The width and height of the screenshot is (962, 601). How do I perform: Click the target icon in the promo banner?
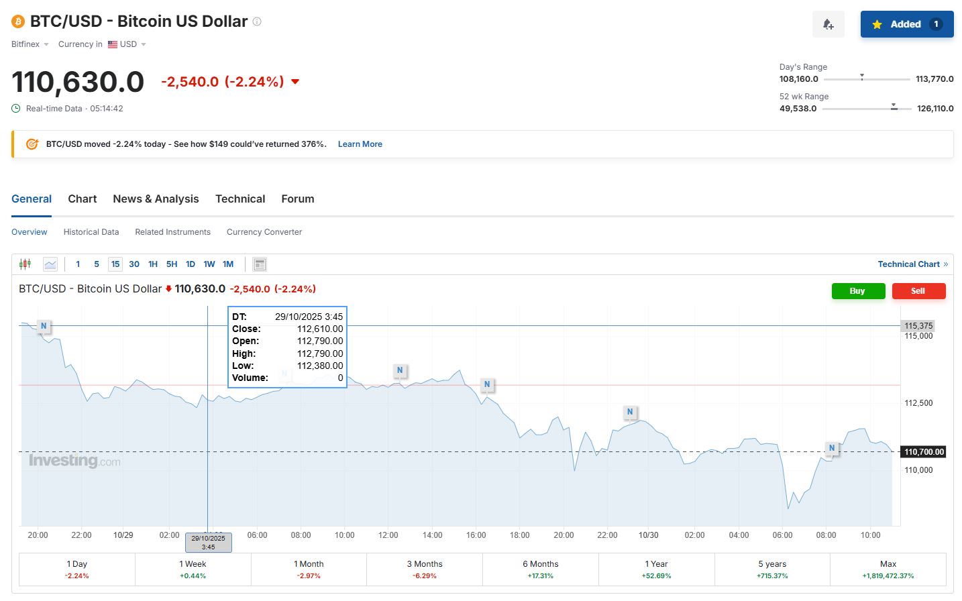coord(32,144)
